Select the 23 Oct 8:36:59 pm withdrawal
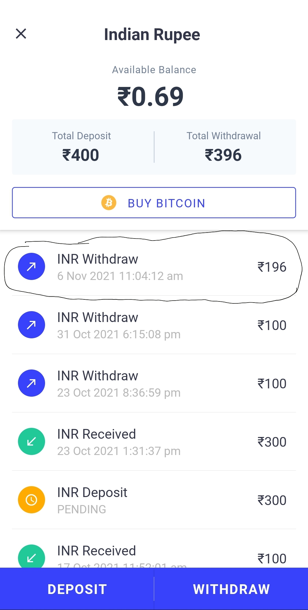Screen dimensions: 308x610 [x=154, y=384]
